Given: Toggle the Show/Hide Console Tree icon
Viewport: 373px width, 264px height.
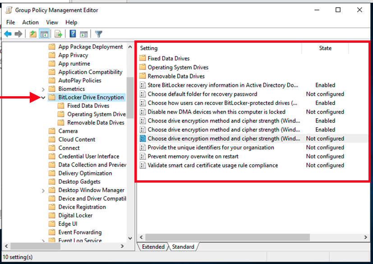Looking at the screenshot, I should [44, 34].
